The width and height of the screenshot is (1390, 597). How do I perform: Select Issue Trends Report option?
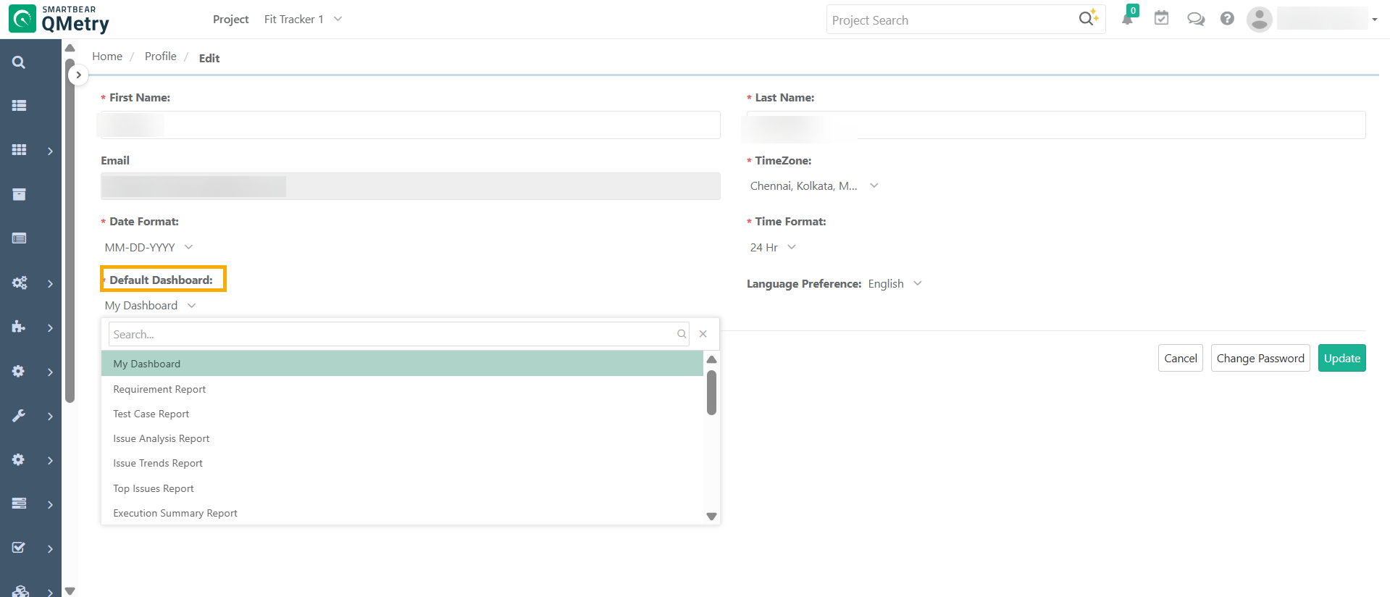(x=402, y=463)
